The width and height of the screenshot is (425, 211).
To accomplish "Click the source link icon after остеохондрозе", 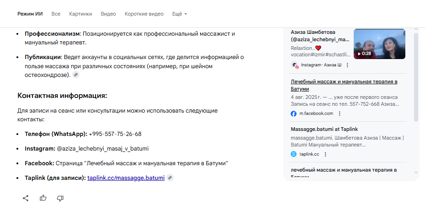I will (76, 75).
